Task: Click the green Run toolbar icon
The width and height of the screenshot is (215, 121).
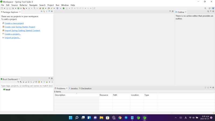Action: 18,8
